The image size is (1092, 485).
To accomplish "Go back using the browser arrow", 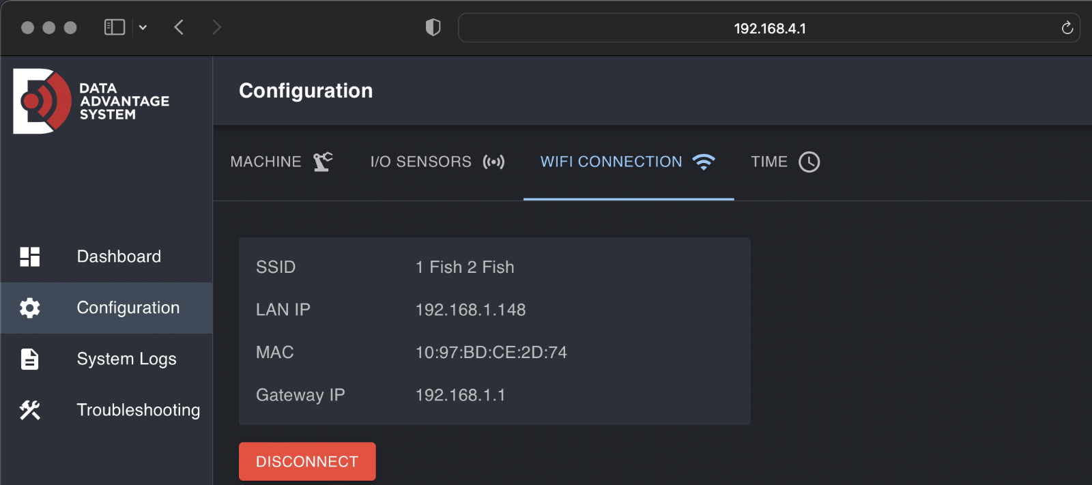I will pos(179,27).
